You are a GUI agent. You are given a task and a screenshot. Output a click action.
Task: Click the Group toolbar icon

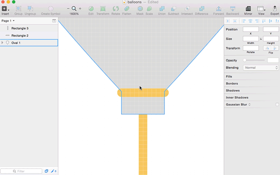pyautogui.click(x=18, y=8)
